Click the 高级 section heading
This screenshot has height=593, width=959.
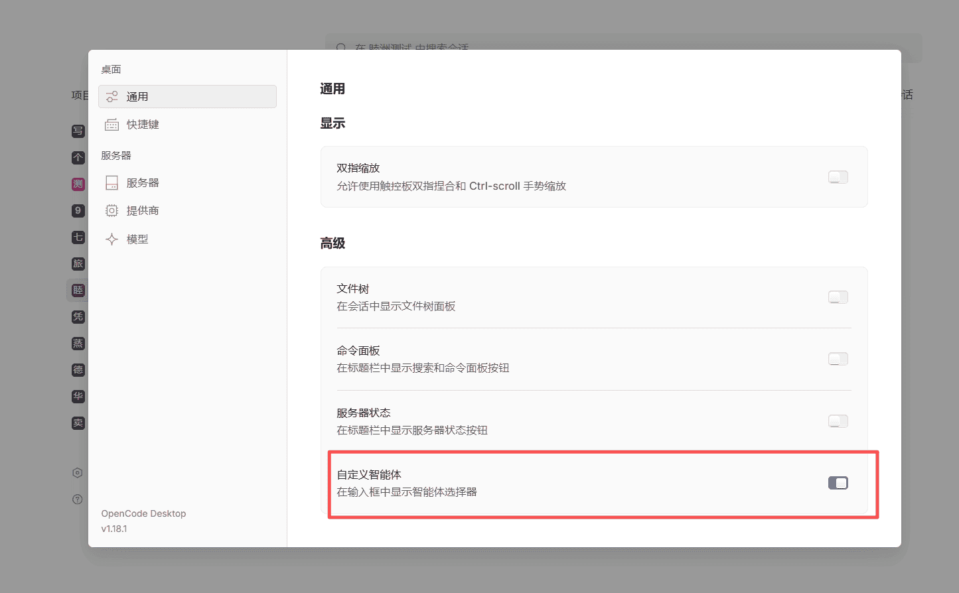(x=332, y=243)
